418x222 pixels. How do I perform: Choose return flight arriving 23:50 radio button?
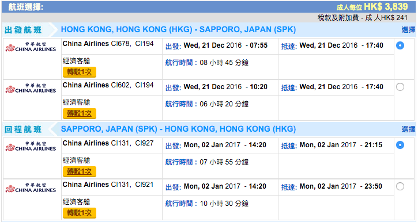pos(400,186)
